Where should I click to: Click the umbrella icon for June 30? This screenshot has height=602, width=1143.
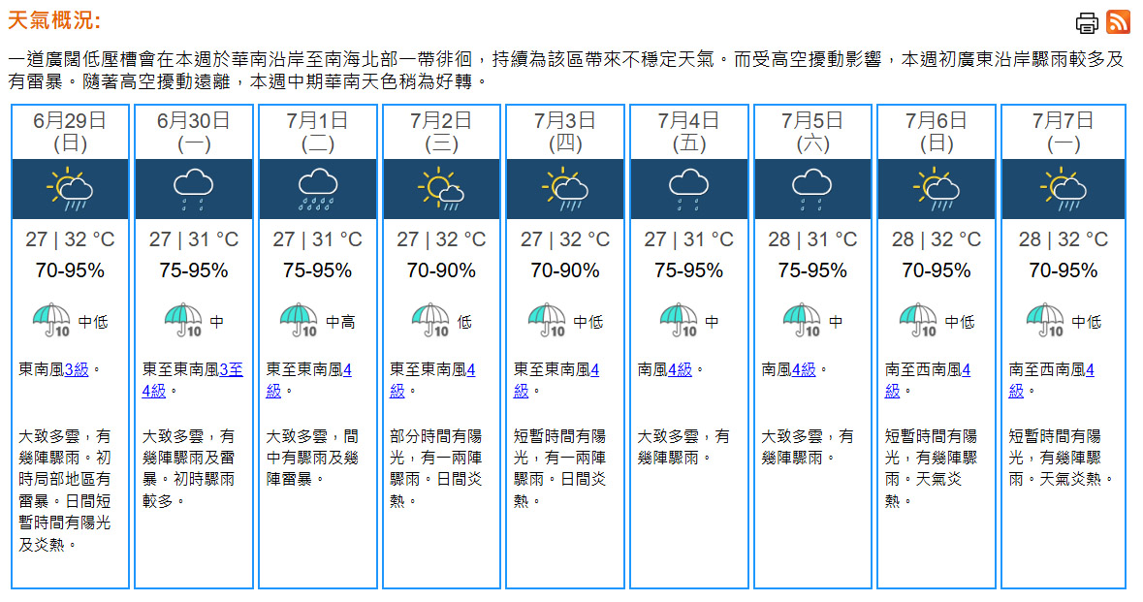(x=183, y=320)
